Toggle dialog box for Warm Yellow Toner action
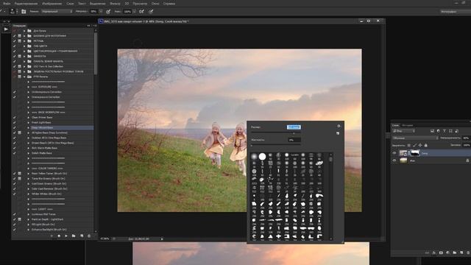The image size is (471, 265). 20,174
